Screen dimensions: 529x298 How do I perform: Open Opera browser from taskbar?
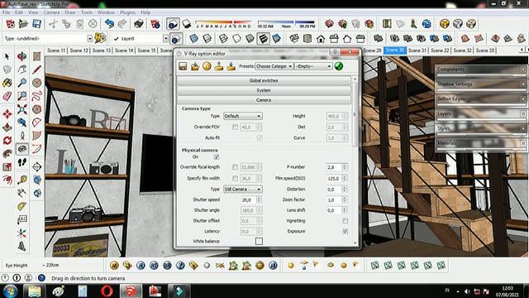107,291
